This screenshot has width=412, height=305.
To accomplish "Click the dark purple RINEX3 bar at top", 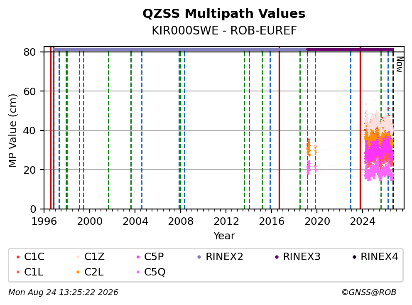I will coord(350,49).
